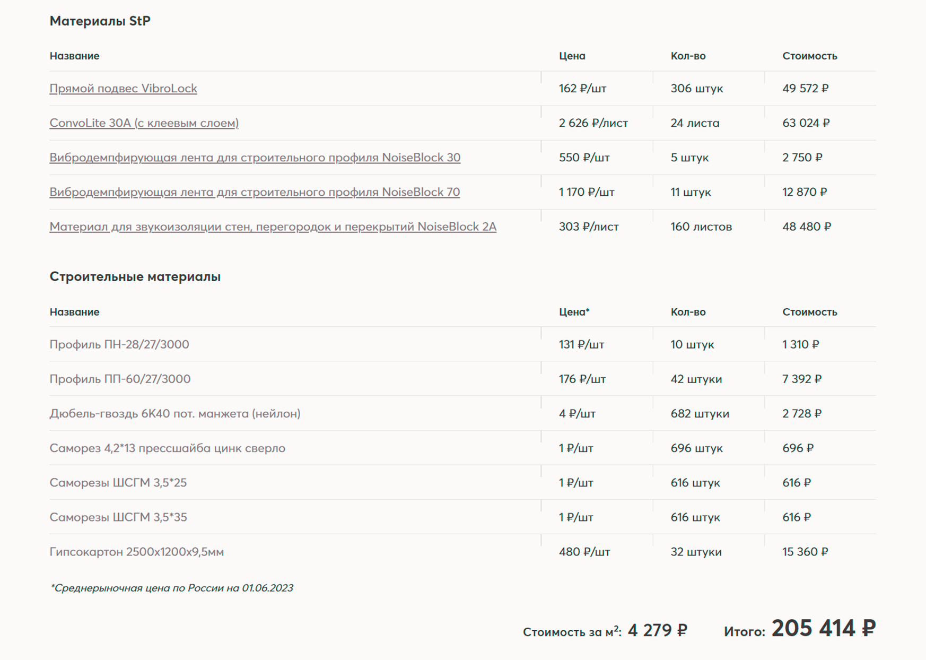
Task: Click Саморез 4,2*13 прессшайба цинк сверло
Action: pyautogui.click(x=168, y=448)
